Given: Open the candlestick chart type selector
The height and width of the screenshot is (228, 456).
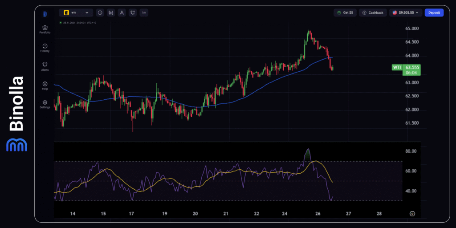Looking at the screenshot, I should coord(110,13).
